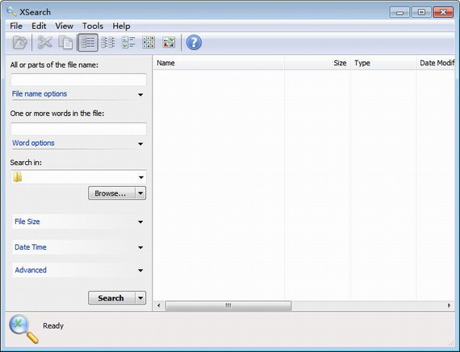The image size is (460, 352).
Task: Select the details list view icon
Action: (88, 43)
